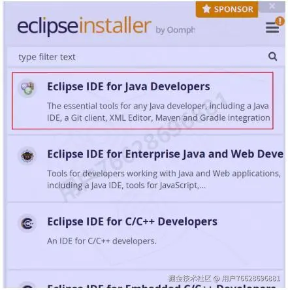Close the Eclipse Installer window
Viewport: 288px width, 290px height.
(x=272, y=7)
